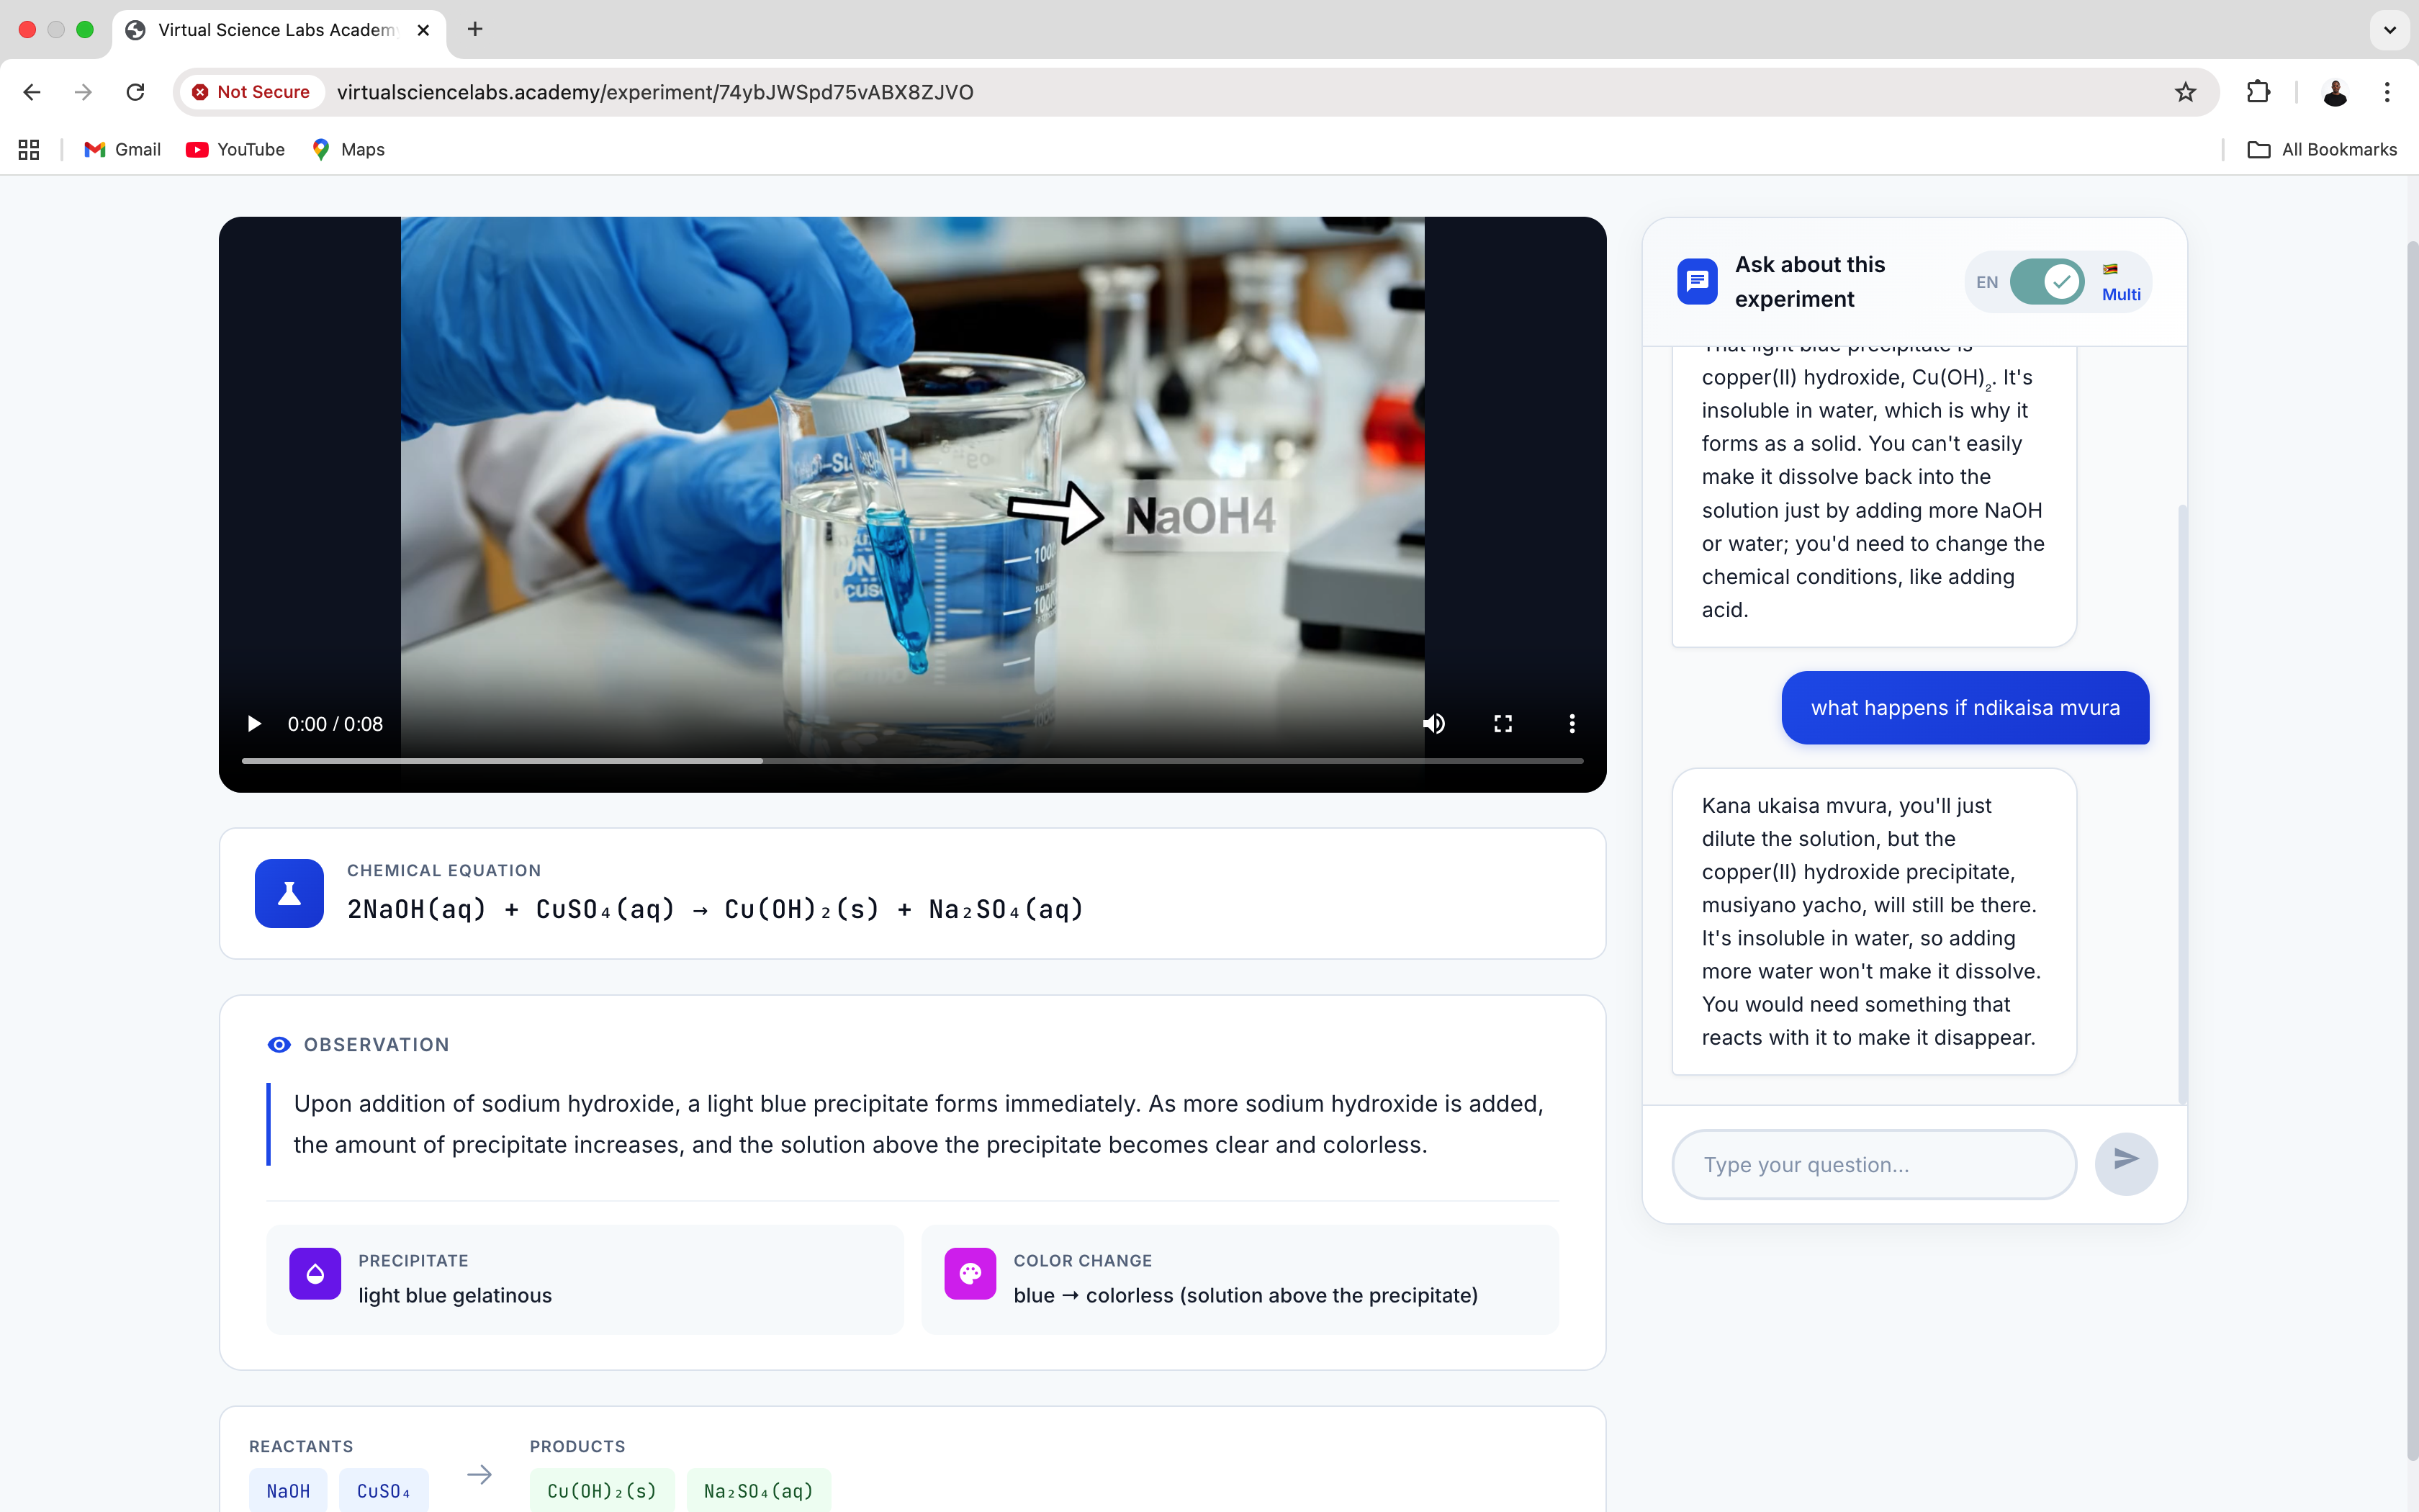Play the experiment video

pos(254,723)
